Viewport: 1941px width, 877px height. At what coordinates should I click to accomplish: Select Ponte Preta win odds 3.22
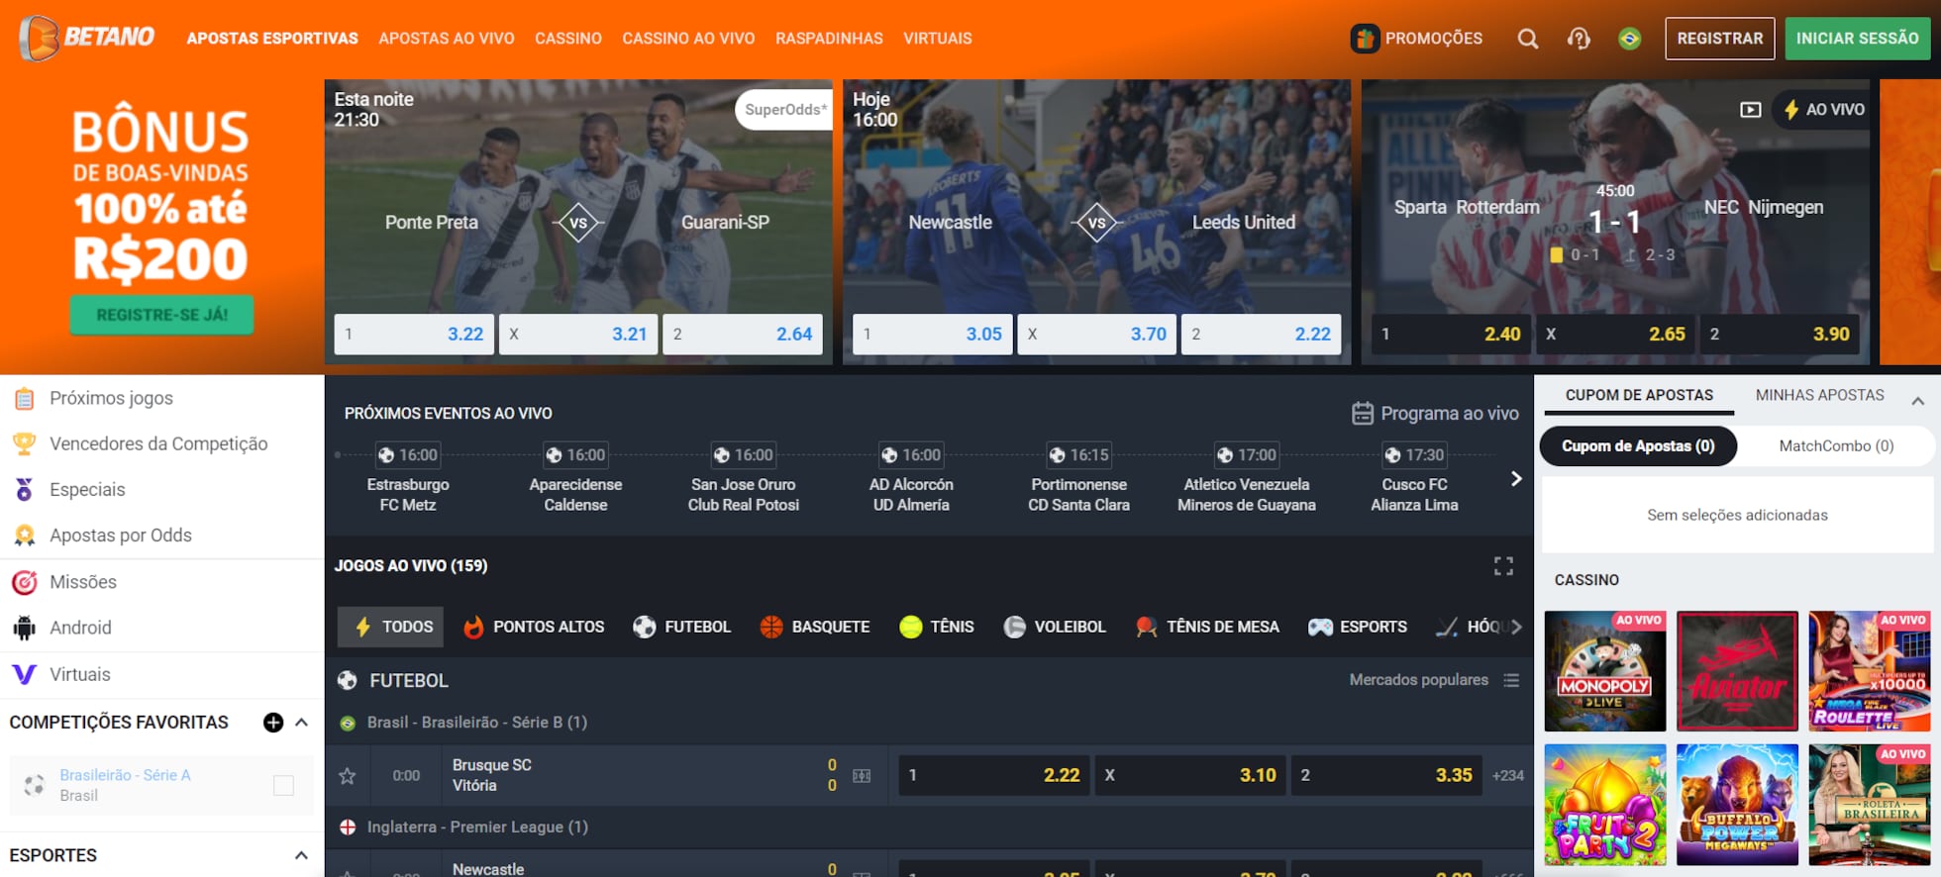point(413,334)
